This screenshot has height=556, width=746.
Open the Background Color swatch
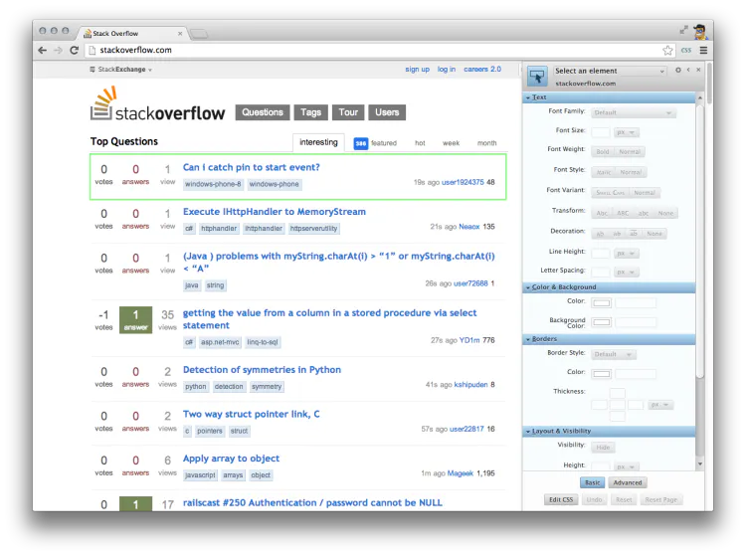602,322
